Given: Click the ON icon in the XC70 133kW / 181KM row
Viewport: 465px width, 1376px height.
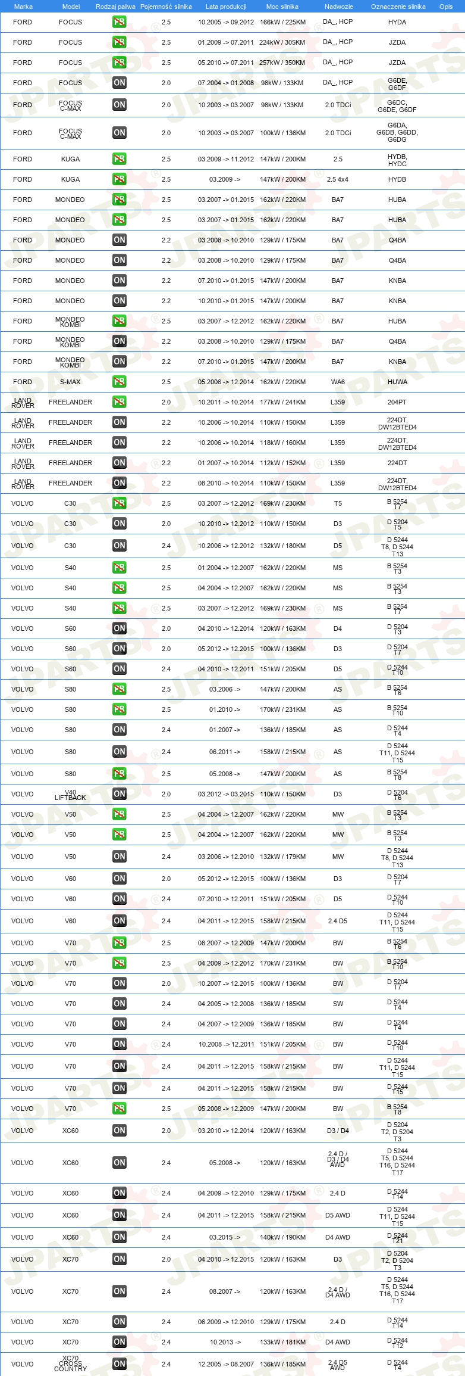Looking at the screenshot, I should pyautogui.click(x=120, y=1342).
